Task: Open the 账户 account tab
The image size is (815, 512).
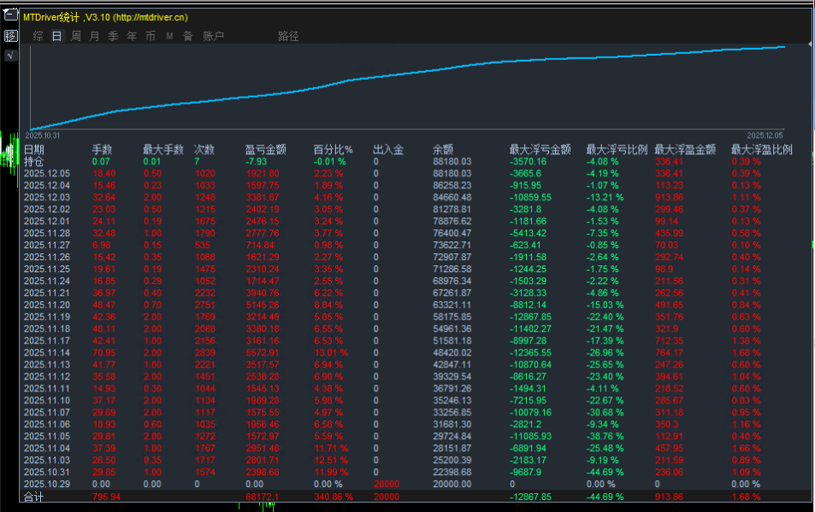Action: [213, 36]
